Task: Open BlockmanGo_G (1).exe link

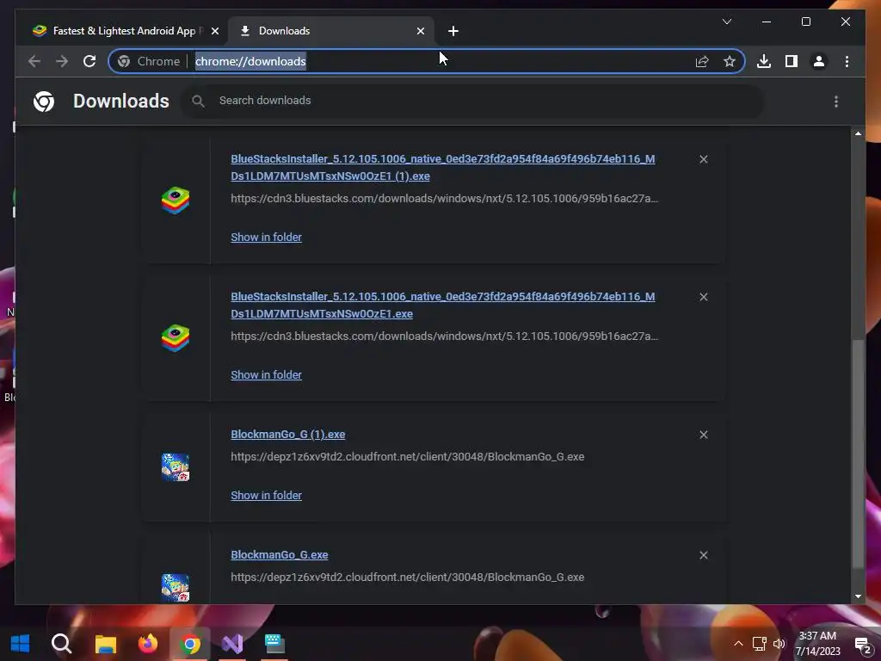Action: (287, 435)
